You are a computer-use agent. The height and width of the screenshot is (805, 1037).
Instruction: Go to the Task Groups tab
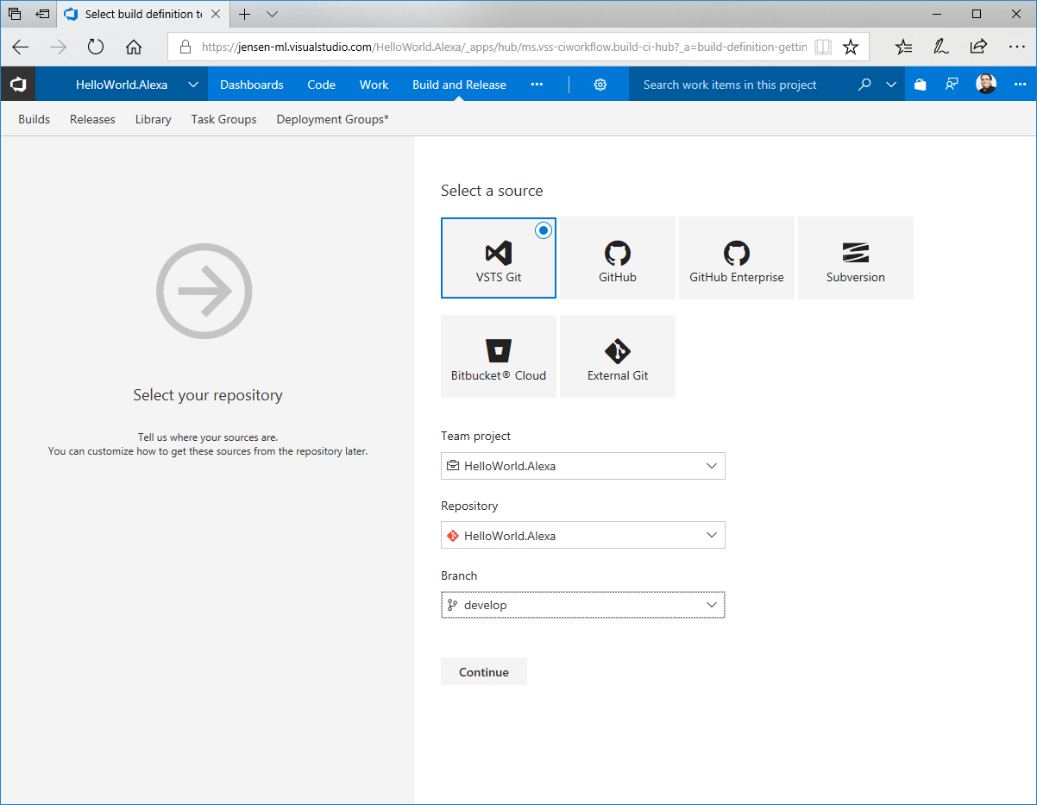223,119
